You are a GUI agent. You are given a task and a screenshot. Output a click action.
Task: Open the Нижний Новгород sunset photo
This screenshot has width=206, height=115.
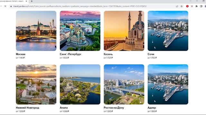pyautogui.click(x=36, y=84)
